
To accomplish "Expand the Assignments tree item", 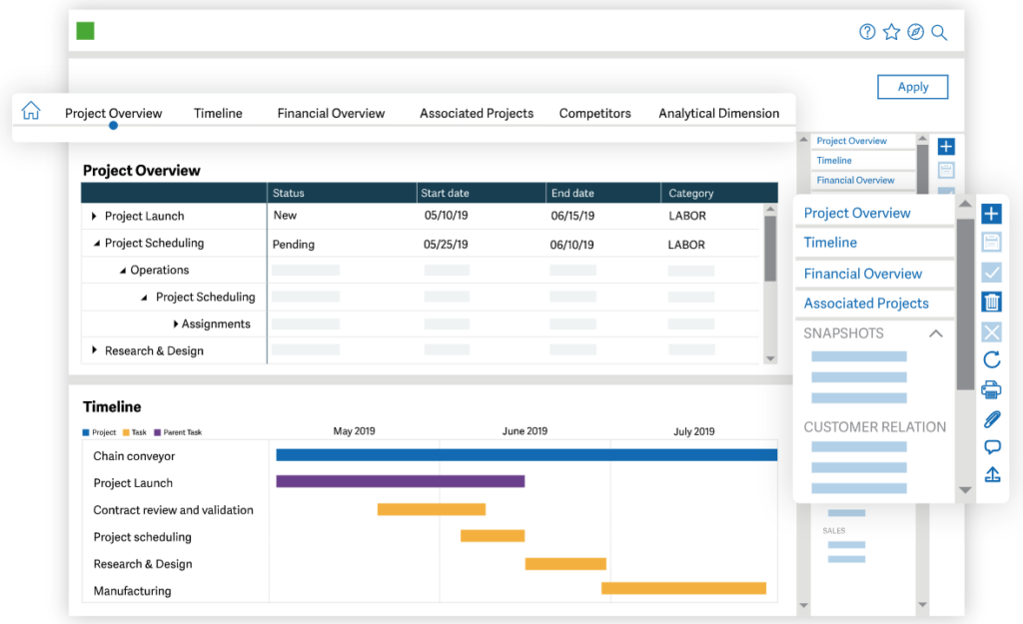I will tap(176, 323).
